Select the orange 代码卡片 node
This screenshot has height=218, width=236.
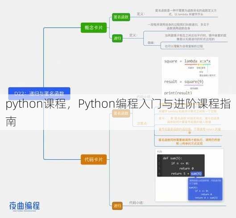pos(94,159)
